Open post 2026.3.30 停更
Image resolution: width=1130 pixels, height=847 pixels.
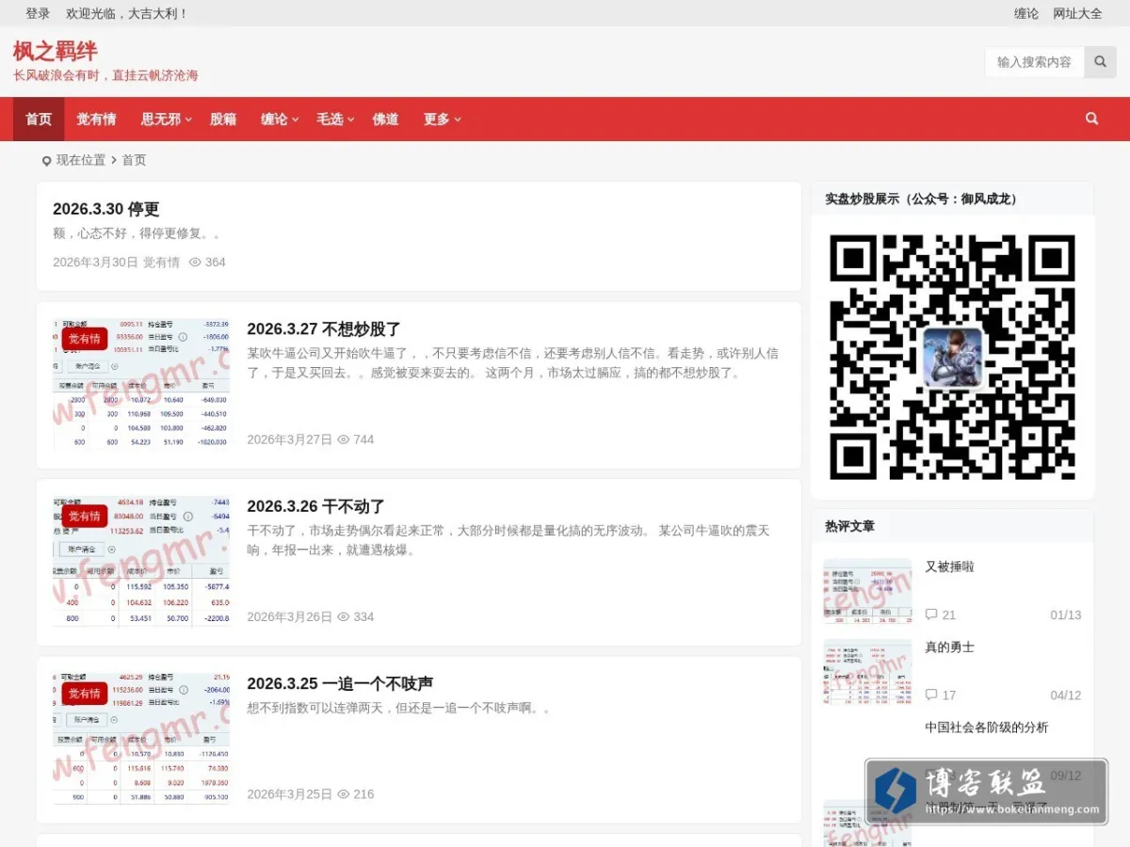(x=106, y=209)
